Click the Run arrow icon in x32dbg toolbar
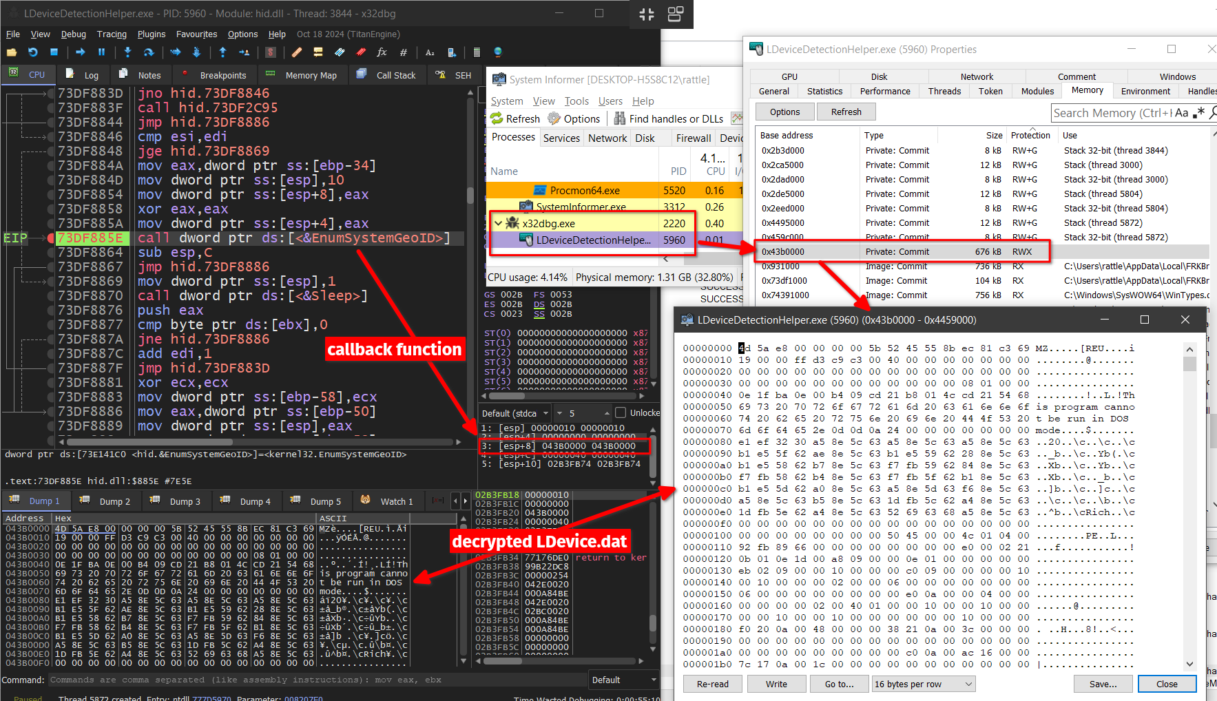The width and height of the screenshot is (1217, 701). (x=81, y=52)
